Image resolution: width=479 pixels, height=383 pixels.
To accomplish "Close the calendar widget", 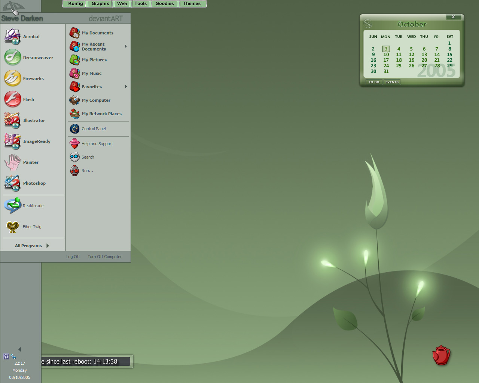I will point(453,17).
